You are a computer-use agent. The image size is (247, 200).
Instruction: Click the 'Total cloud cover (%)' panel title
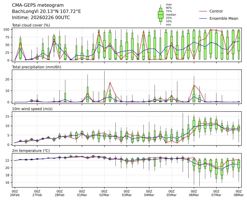(x=31, y=25)
